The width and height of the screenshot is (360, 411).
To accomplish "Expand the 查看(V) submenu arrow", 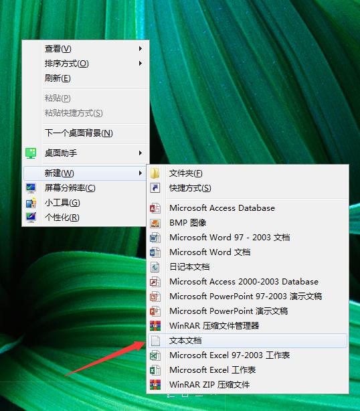I will tap(141, 48).
